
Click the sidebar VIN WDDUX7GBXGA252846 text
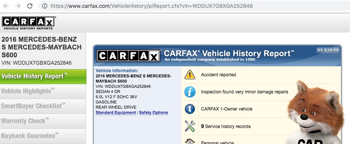[36, 63]
